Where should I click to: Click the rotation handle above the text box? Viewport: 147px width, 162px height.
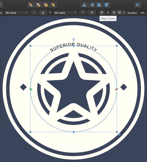click(x=73, y=39)
